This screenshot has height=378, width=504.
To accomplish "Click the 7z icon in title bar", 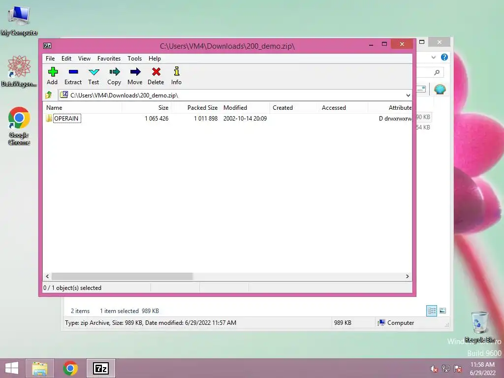I will tap(47, 46).
